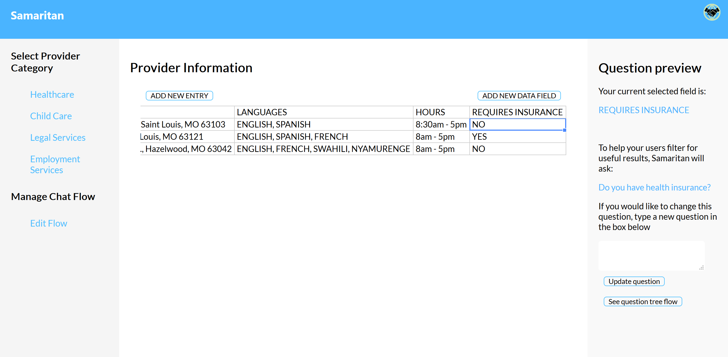
Task: Select the REQUIRES INSURANCE column header
Action: [x=517, y=112]
